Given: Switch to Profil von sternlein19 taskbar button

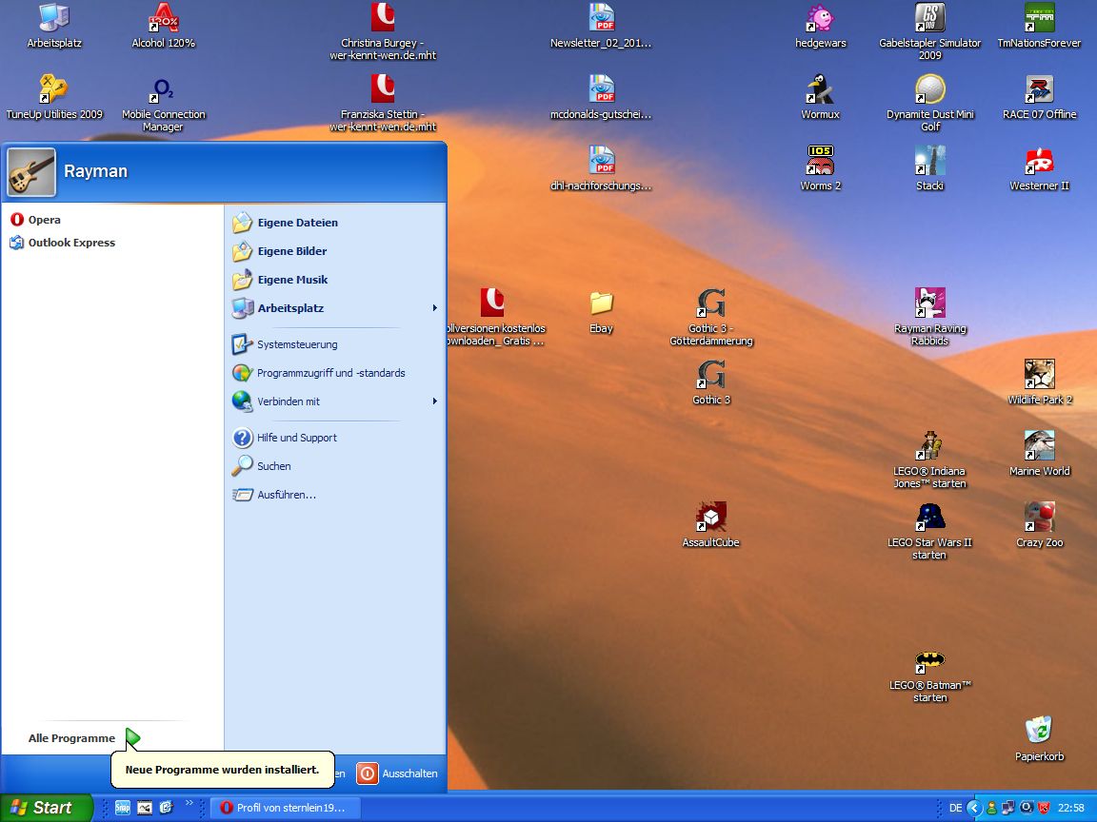Looking at the screenshot, I should click(286, 808).
